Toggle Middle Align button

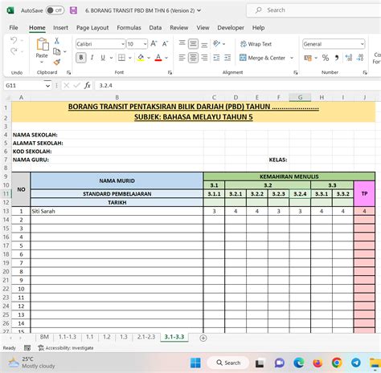[x=193, y=43]
